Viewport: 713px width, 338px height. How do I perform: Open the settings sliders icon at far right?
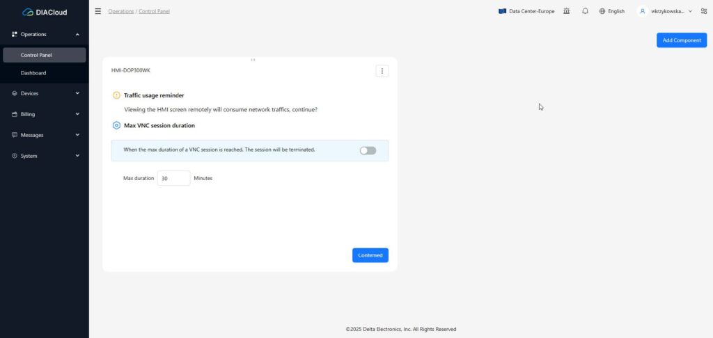tap(703, 11)
